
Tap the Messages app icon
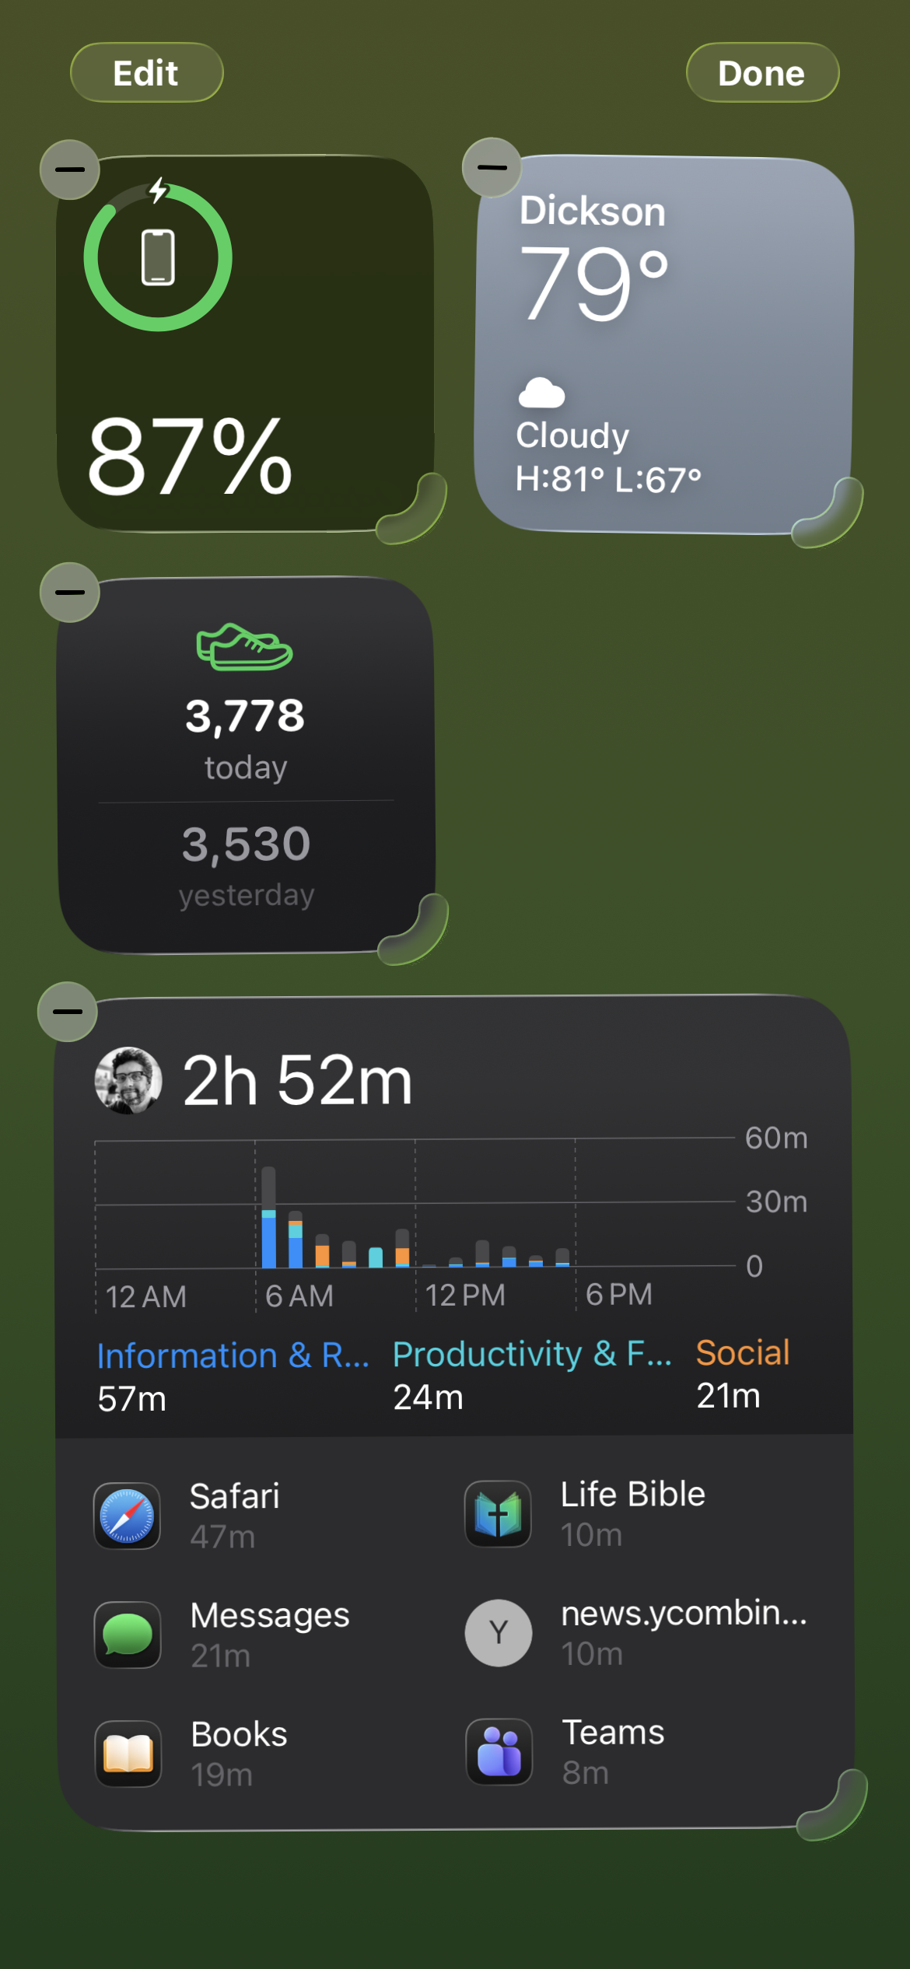pos(127,1635)
